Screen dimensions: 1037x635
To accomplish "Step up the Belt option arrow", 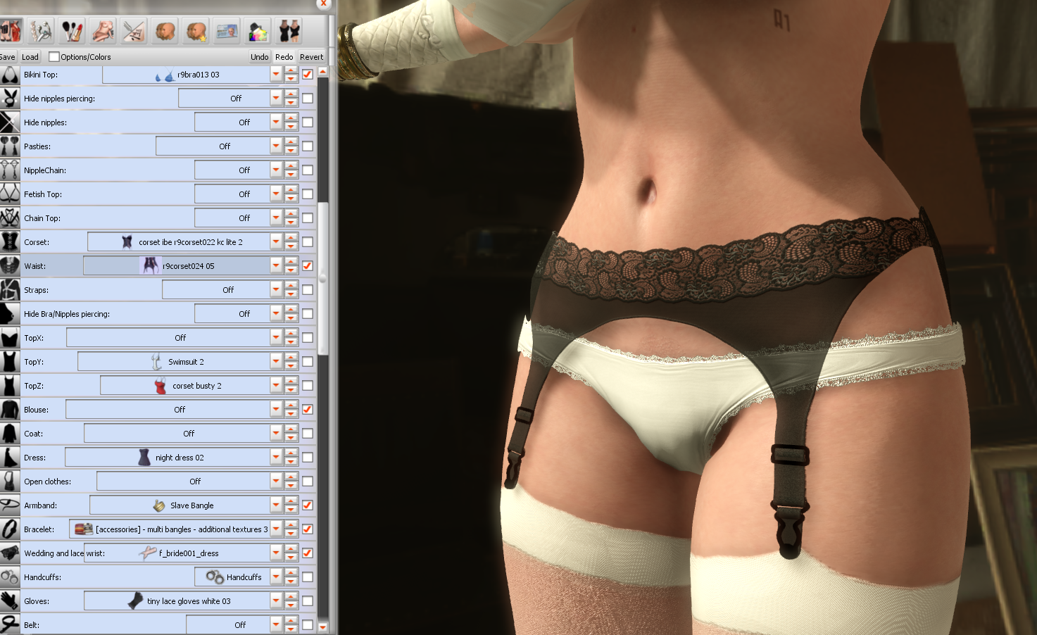I will pos(291,620).
